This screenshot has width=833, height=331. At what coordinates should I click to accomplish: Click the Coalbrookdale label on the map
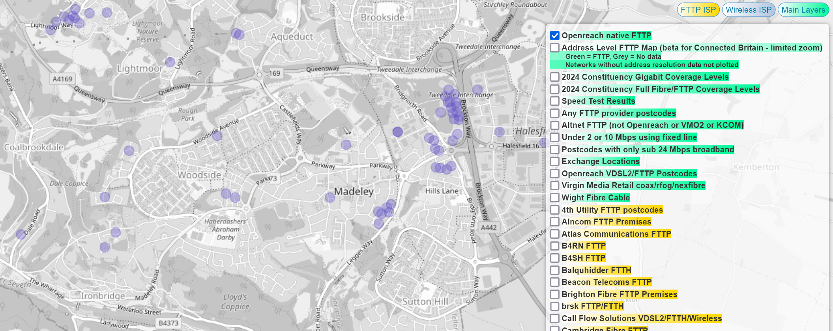[34, 147]
